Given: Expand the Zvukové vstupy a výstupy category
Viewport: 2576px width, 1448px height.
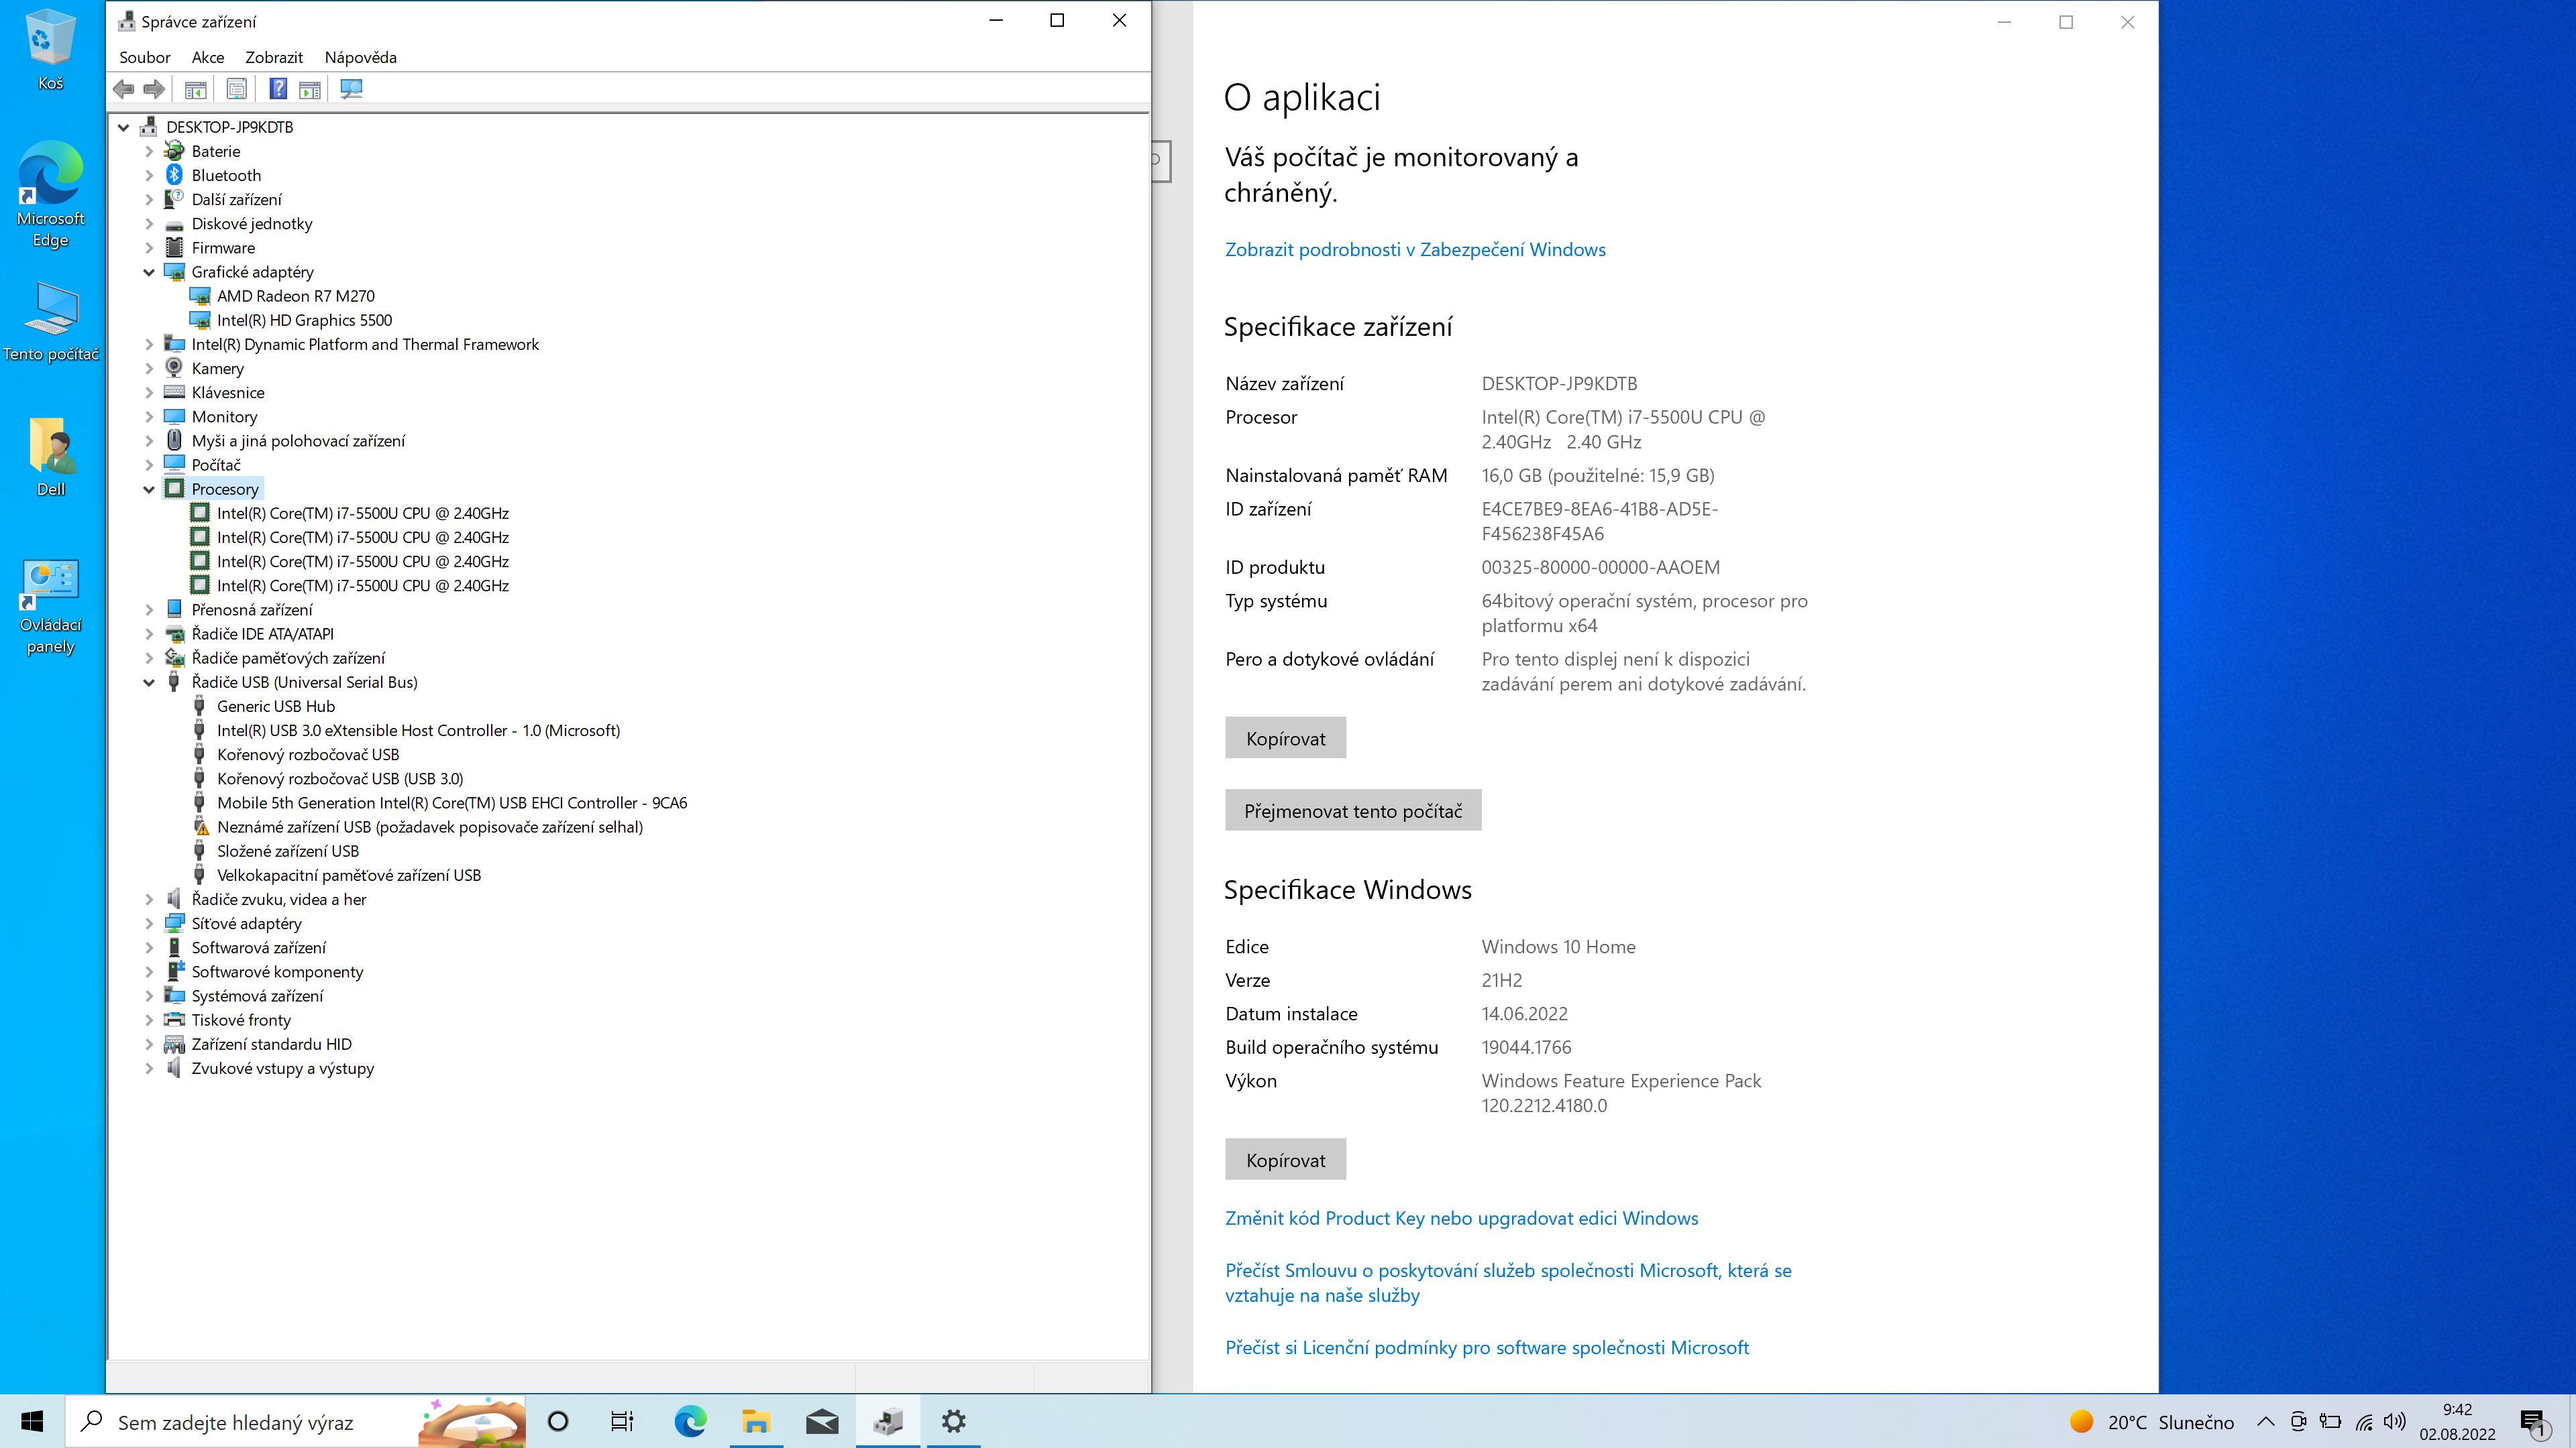Looking at the screenshot, I should click(x=149, y=1069).
